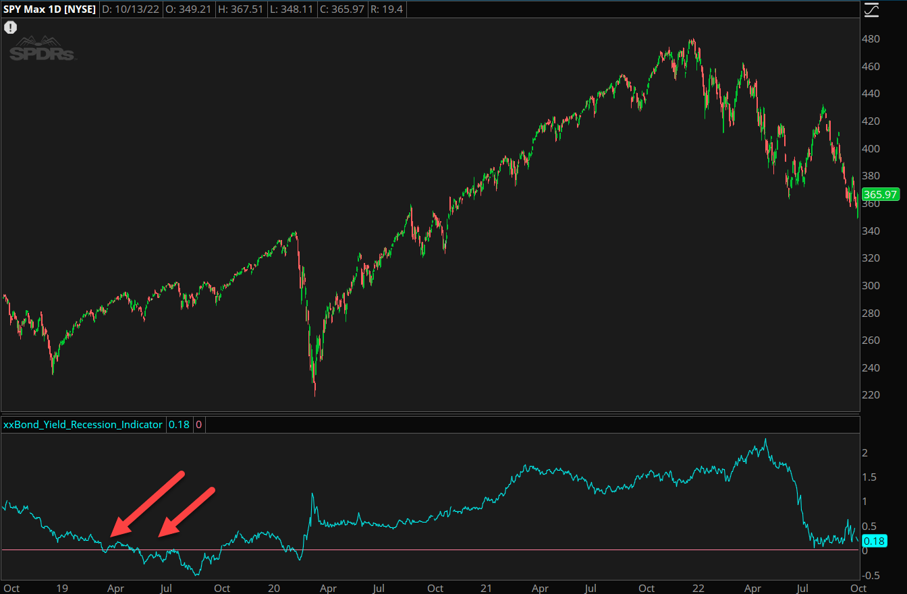Click the 0 value next to the indicator reading
Viewport: 907px width, 594px height.
(x=198, y=425)
